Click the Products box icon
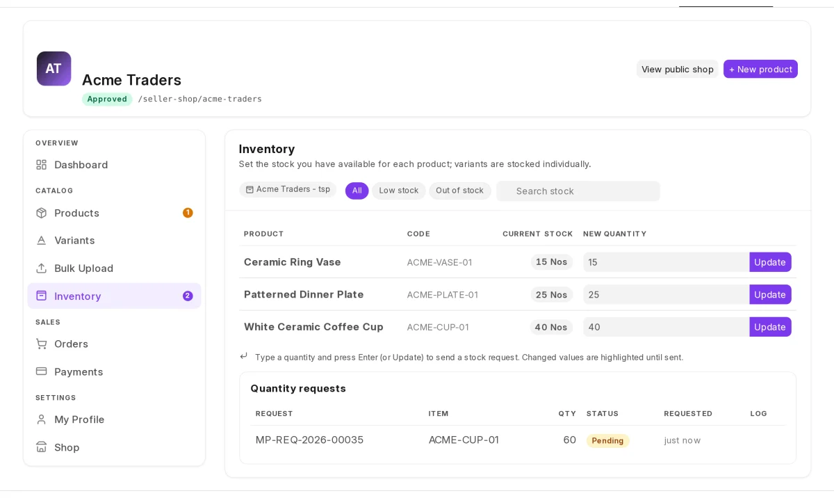The height and width of the screenshot is (498, 834). tap(42, 213)
